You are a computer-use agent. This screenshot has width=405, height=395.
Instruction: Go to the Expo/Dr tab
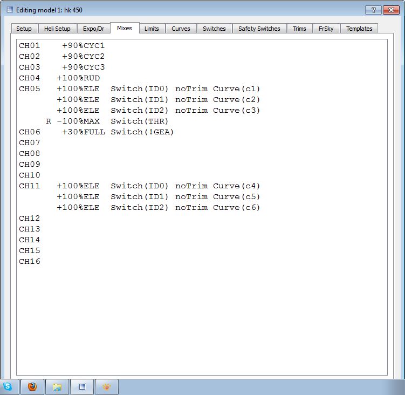pyautogui.click(x=93, y=29)
